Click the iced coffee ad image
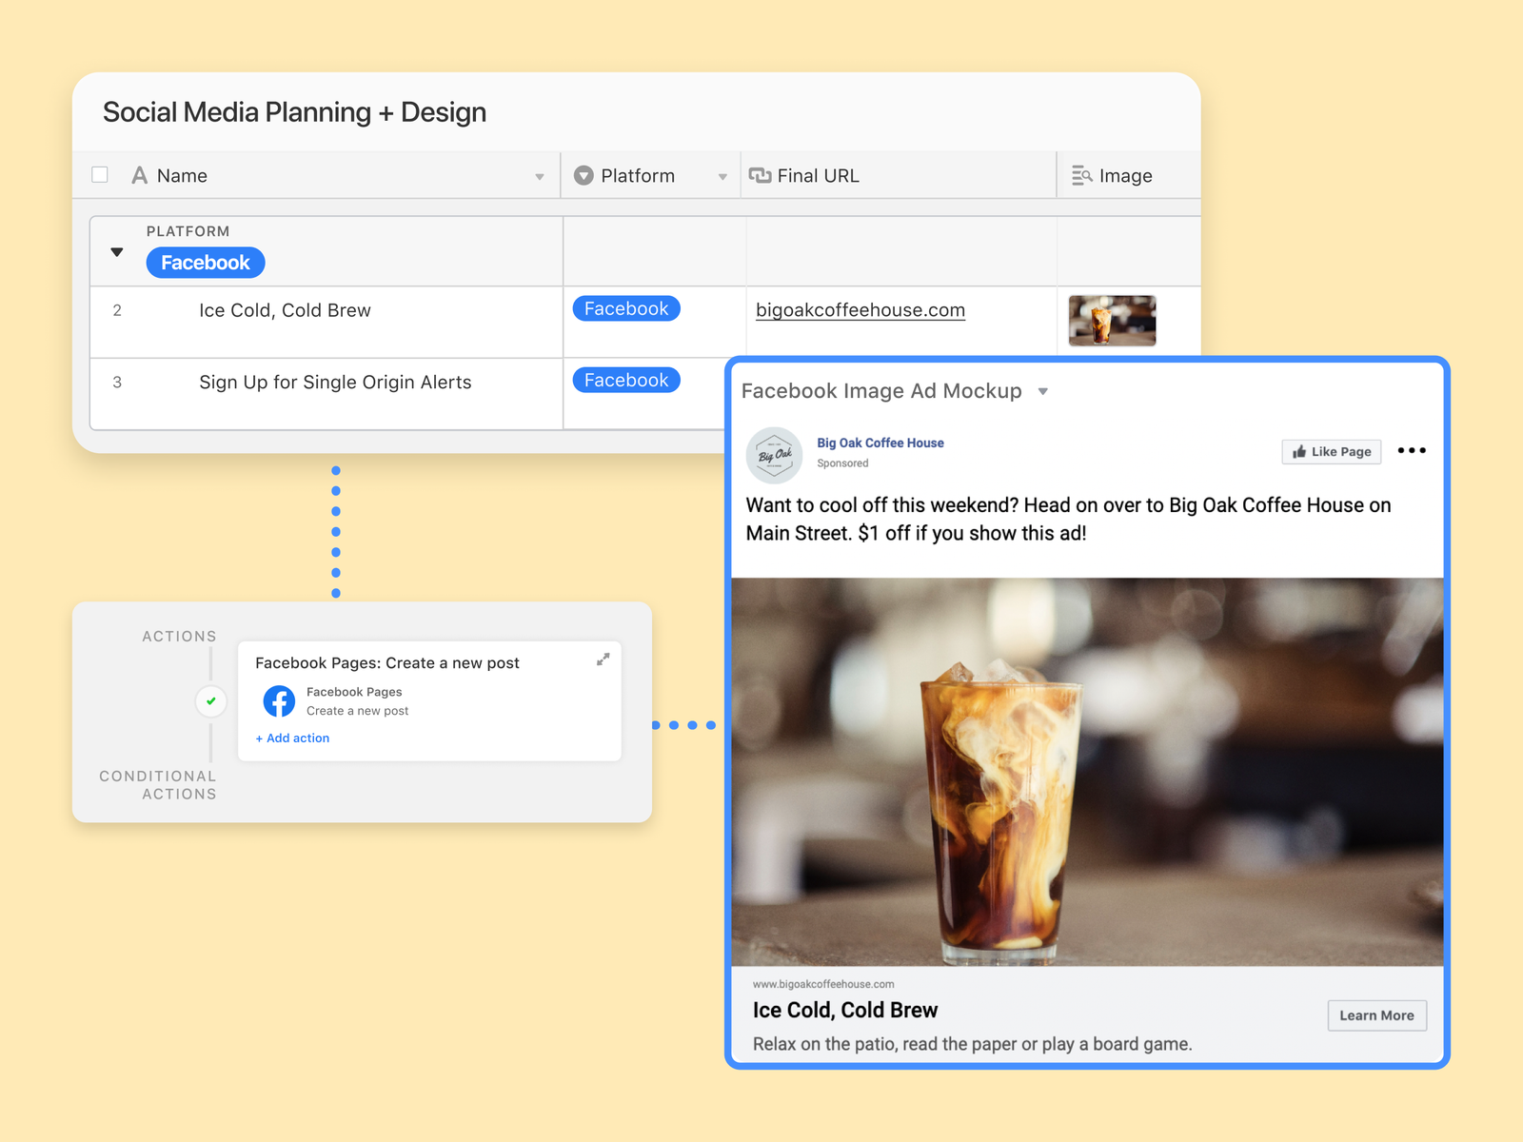The width and height of the screenshot is (1523, 1142). click(1087, 772)
